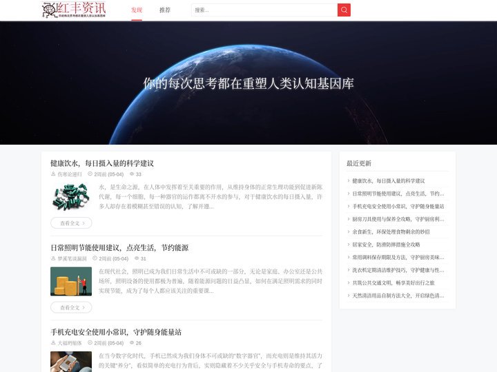Click chevron before sidebar 共筑公共交通文明 entry
This screenshot has height=372, width=497.
coord(349,283)
